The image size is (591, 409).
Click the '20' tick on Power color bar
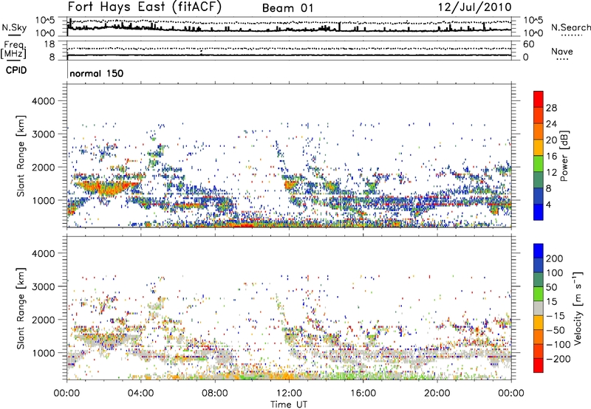click(551, 140)
